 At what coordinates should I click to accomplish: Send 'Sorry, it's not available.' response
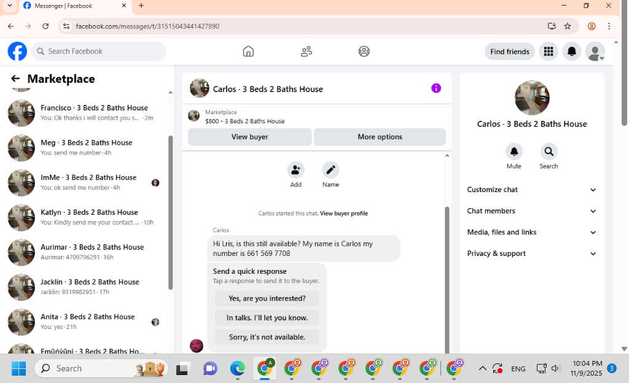267,337
